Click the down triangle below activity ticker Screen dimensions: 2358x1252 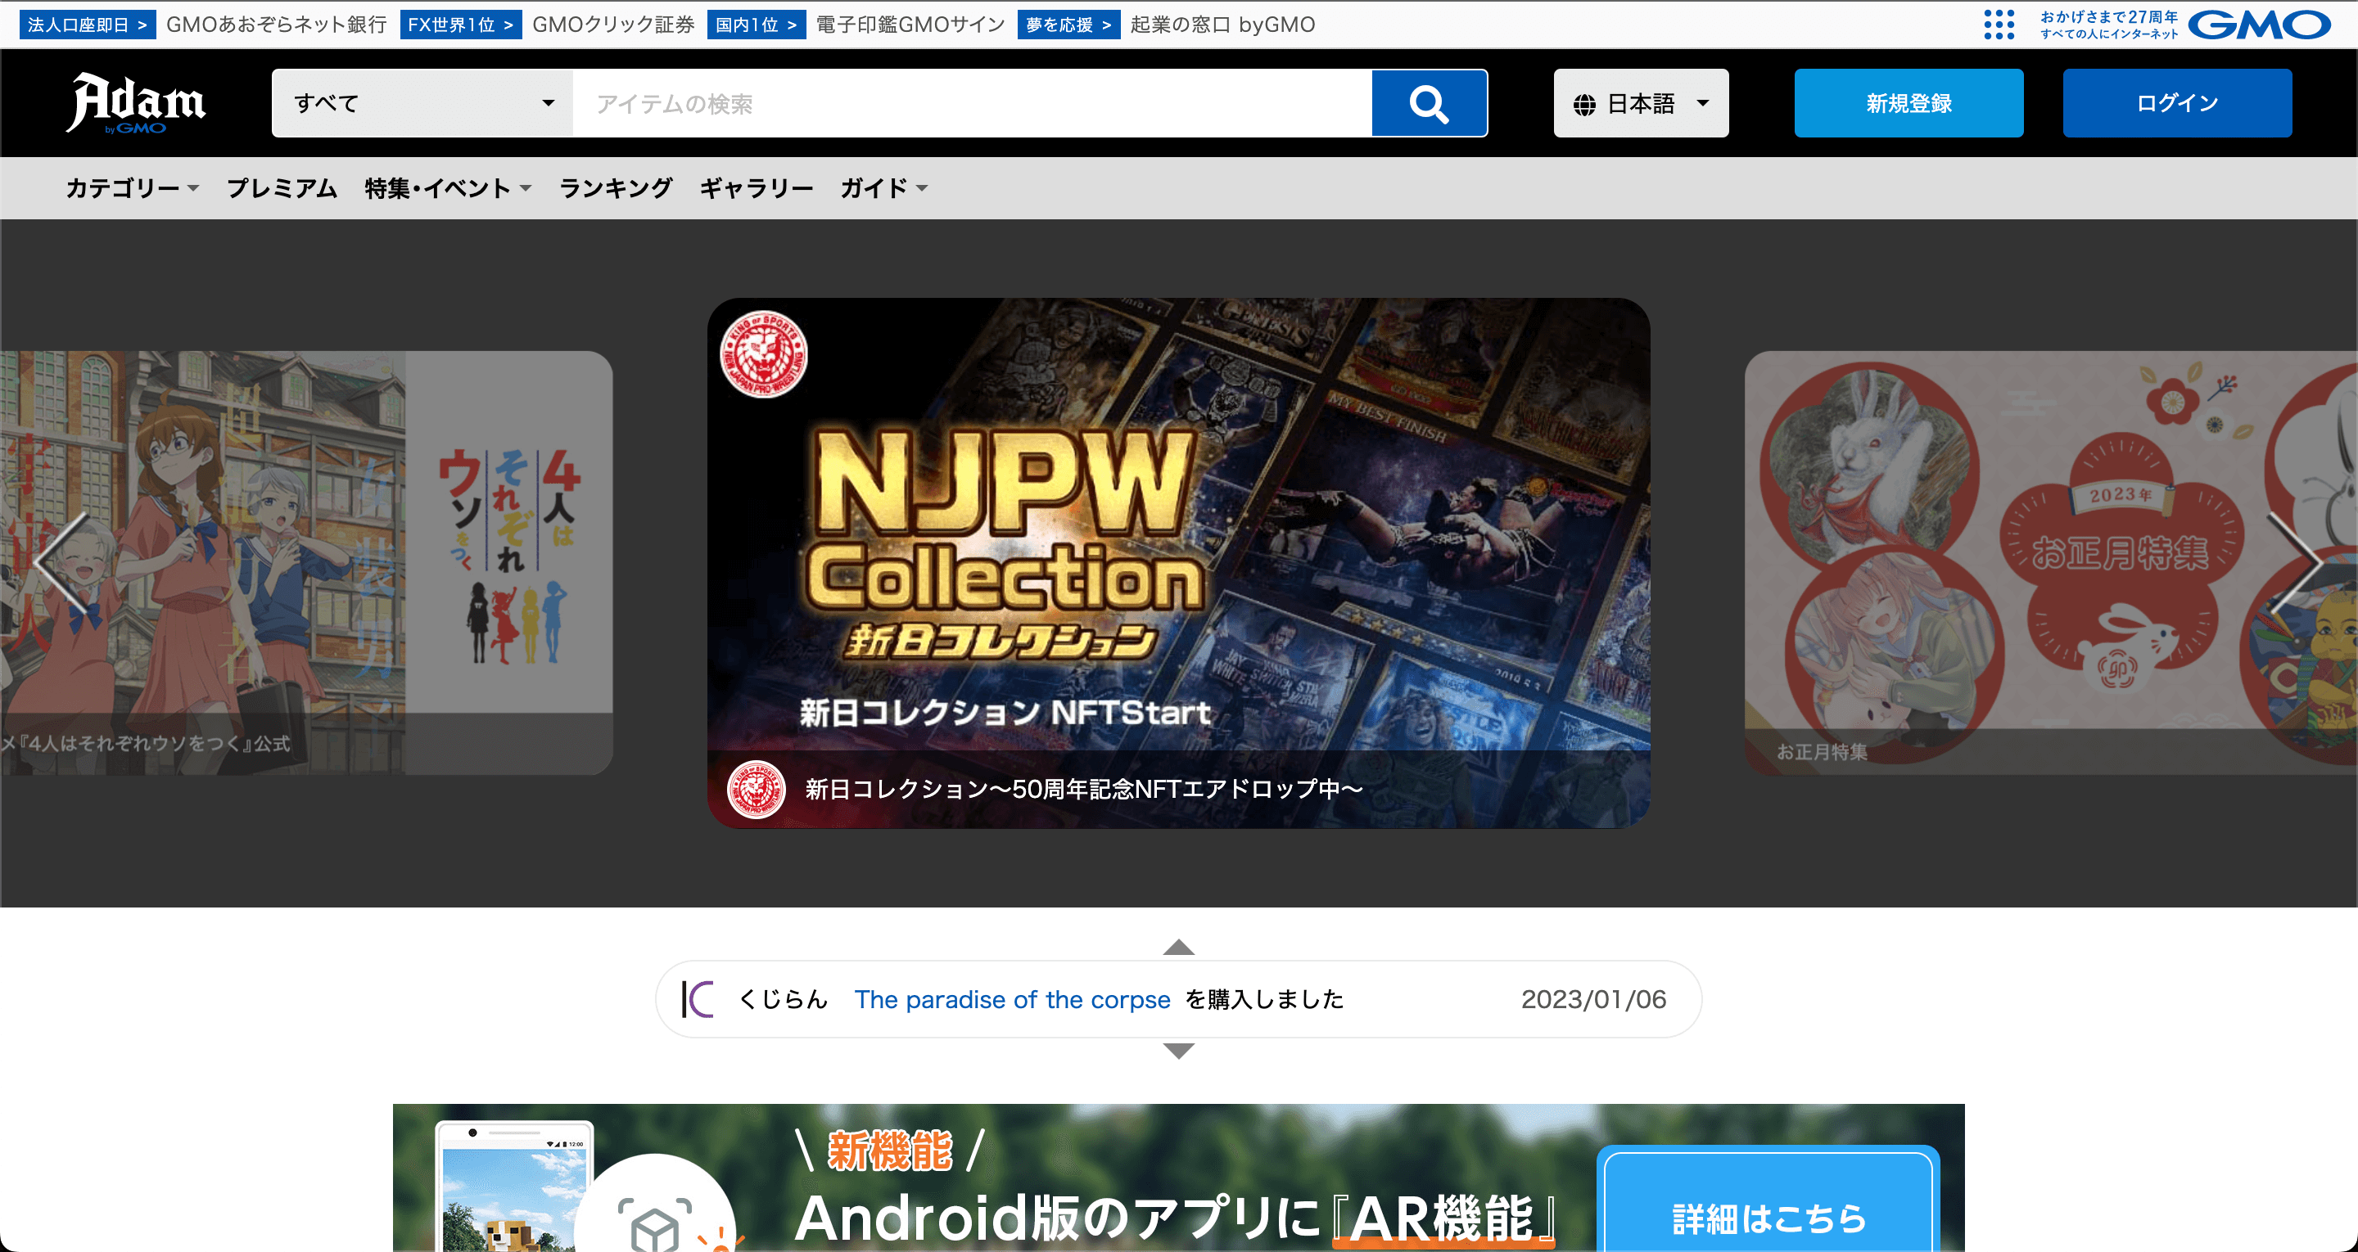pyautogui.click(x=1178, y=1051)
